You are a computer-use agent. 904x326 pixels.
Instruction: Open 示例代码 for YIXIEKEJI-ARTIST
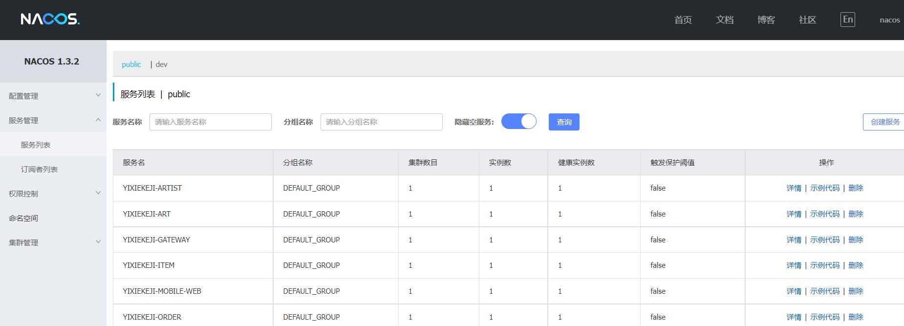coord(825,188)
